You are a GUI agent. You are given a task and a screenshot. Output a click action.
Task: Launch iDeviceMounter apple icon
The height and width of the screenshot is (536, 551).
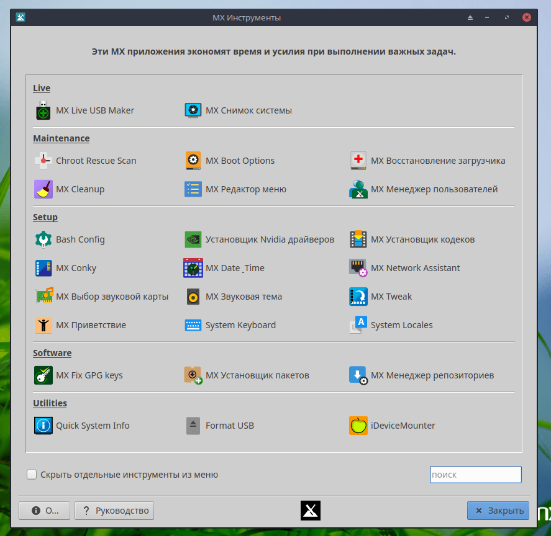pos(358,426)
